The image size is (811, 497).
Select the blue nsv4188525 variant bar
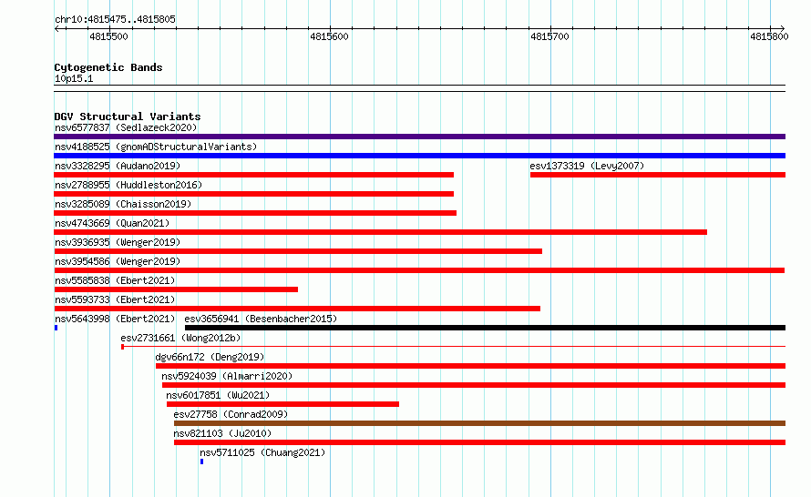point(419,156)
